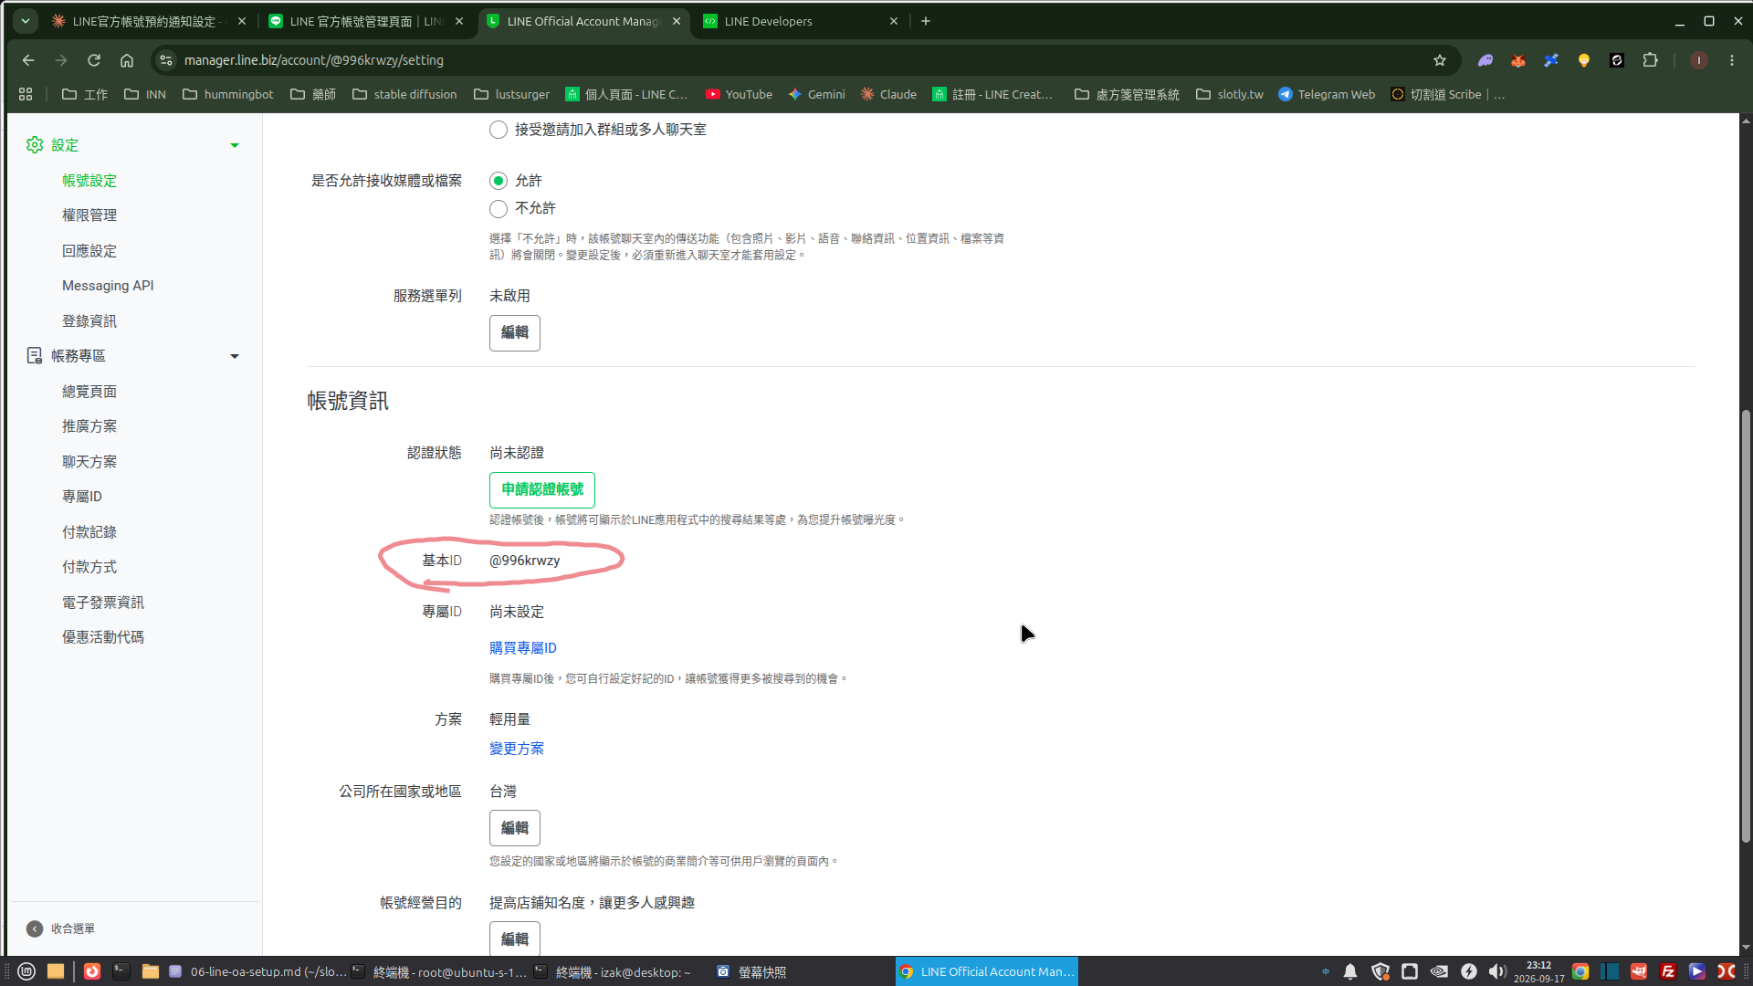Select the 不允許 radio button

499,209
